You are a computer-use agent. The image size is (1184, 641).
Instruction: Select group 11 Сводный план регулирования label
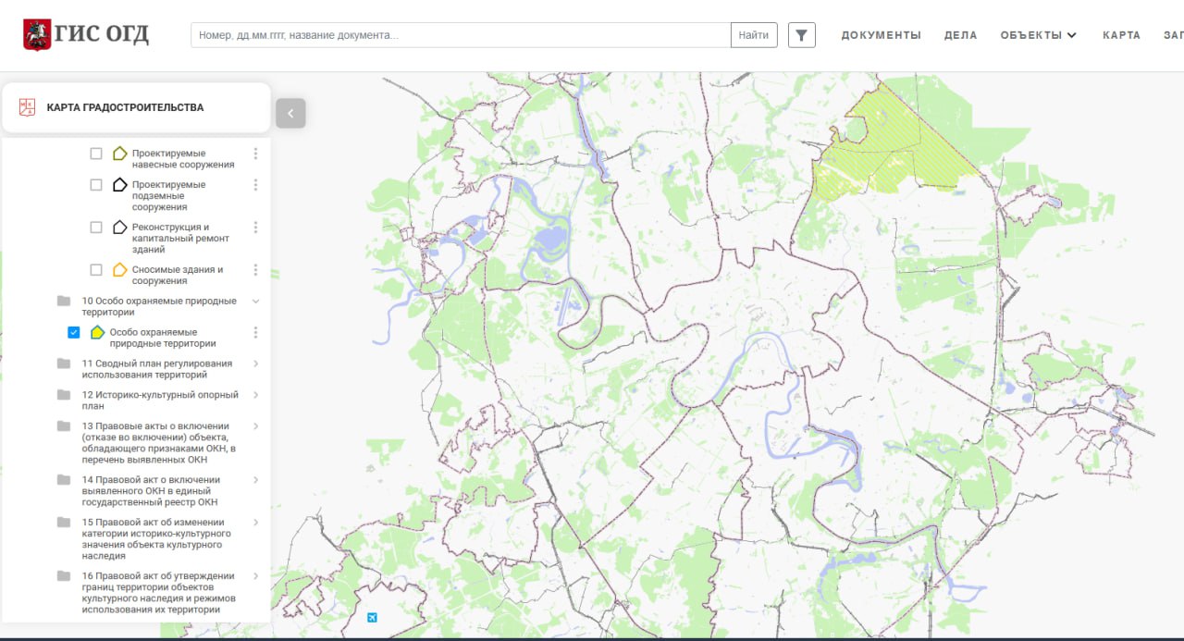pos(157,369)
